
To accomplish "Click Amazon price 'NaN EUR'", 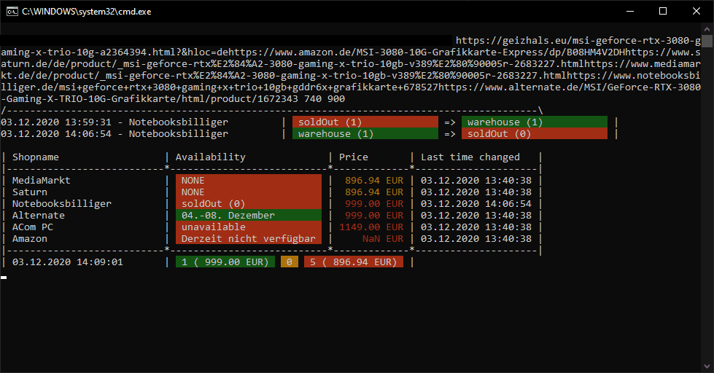I will [383, 239].
